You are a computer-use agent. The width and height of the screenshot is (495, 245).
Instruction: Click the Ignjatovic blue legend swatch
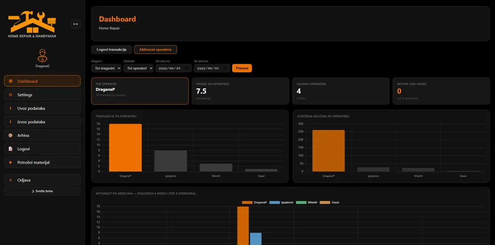(274, 203)
